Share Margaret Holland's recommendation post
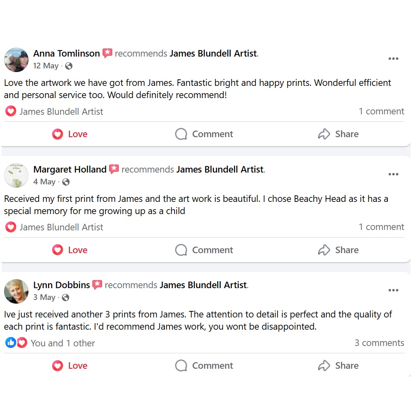 click(x=338, y=250)
